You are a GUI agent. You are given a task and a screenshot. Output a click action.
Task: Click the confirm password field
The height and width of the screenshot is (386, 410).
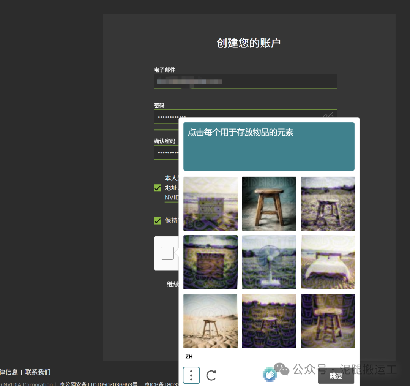(x=166, y=152)
